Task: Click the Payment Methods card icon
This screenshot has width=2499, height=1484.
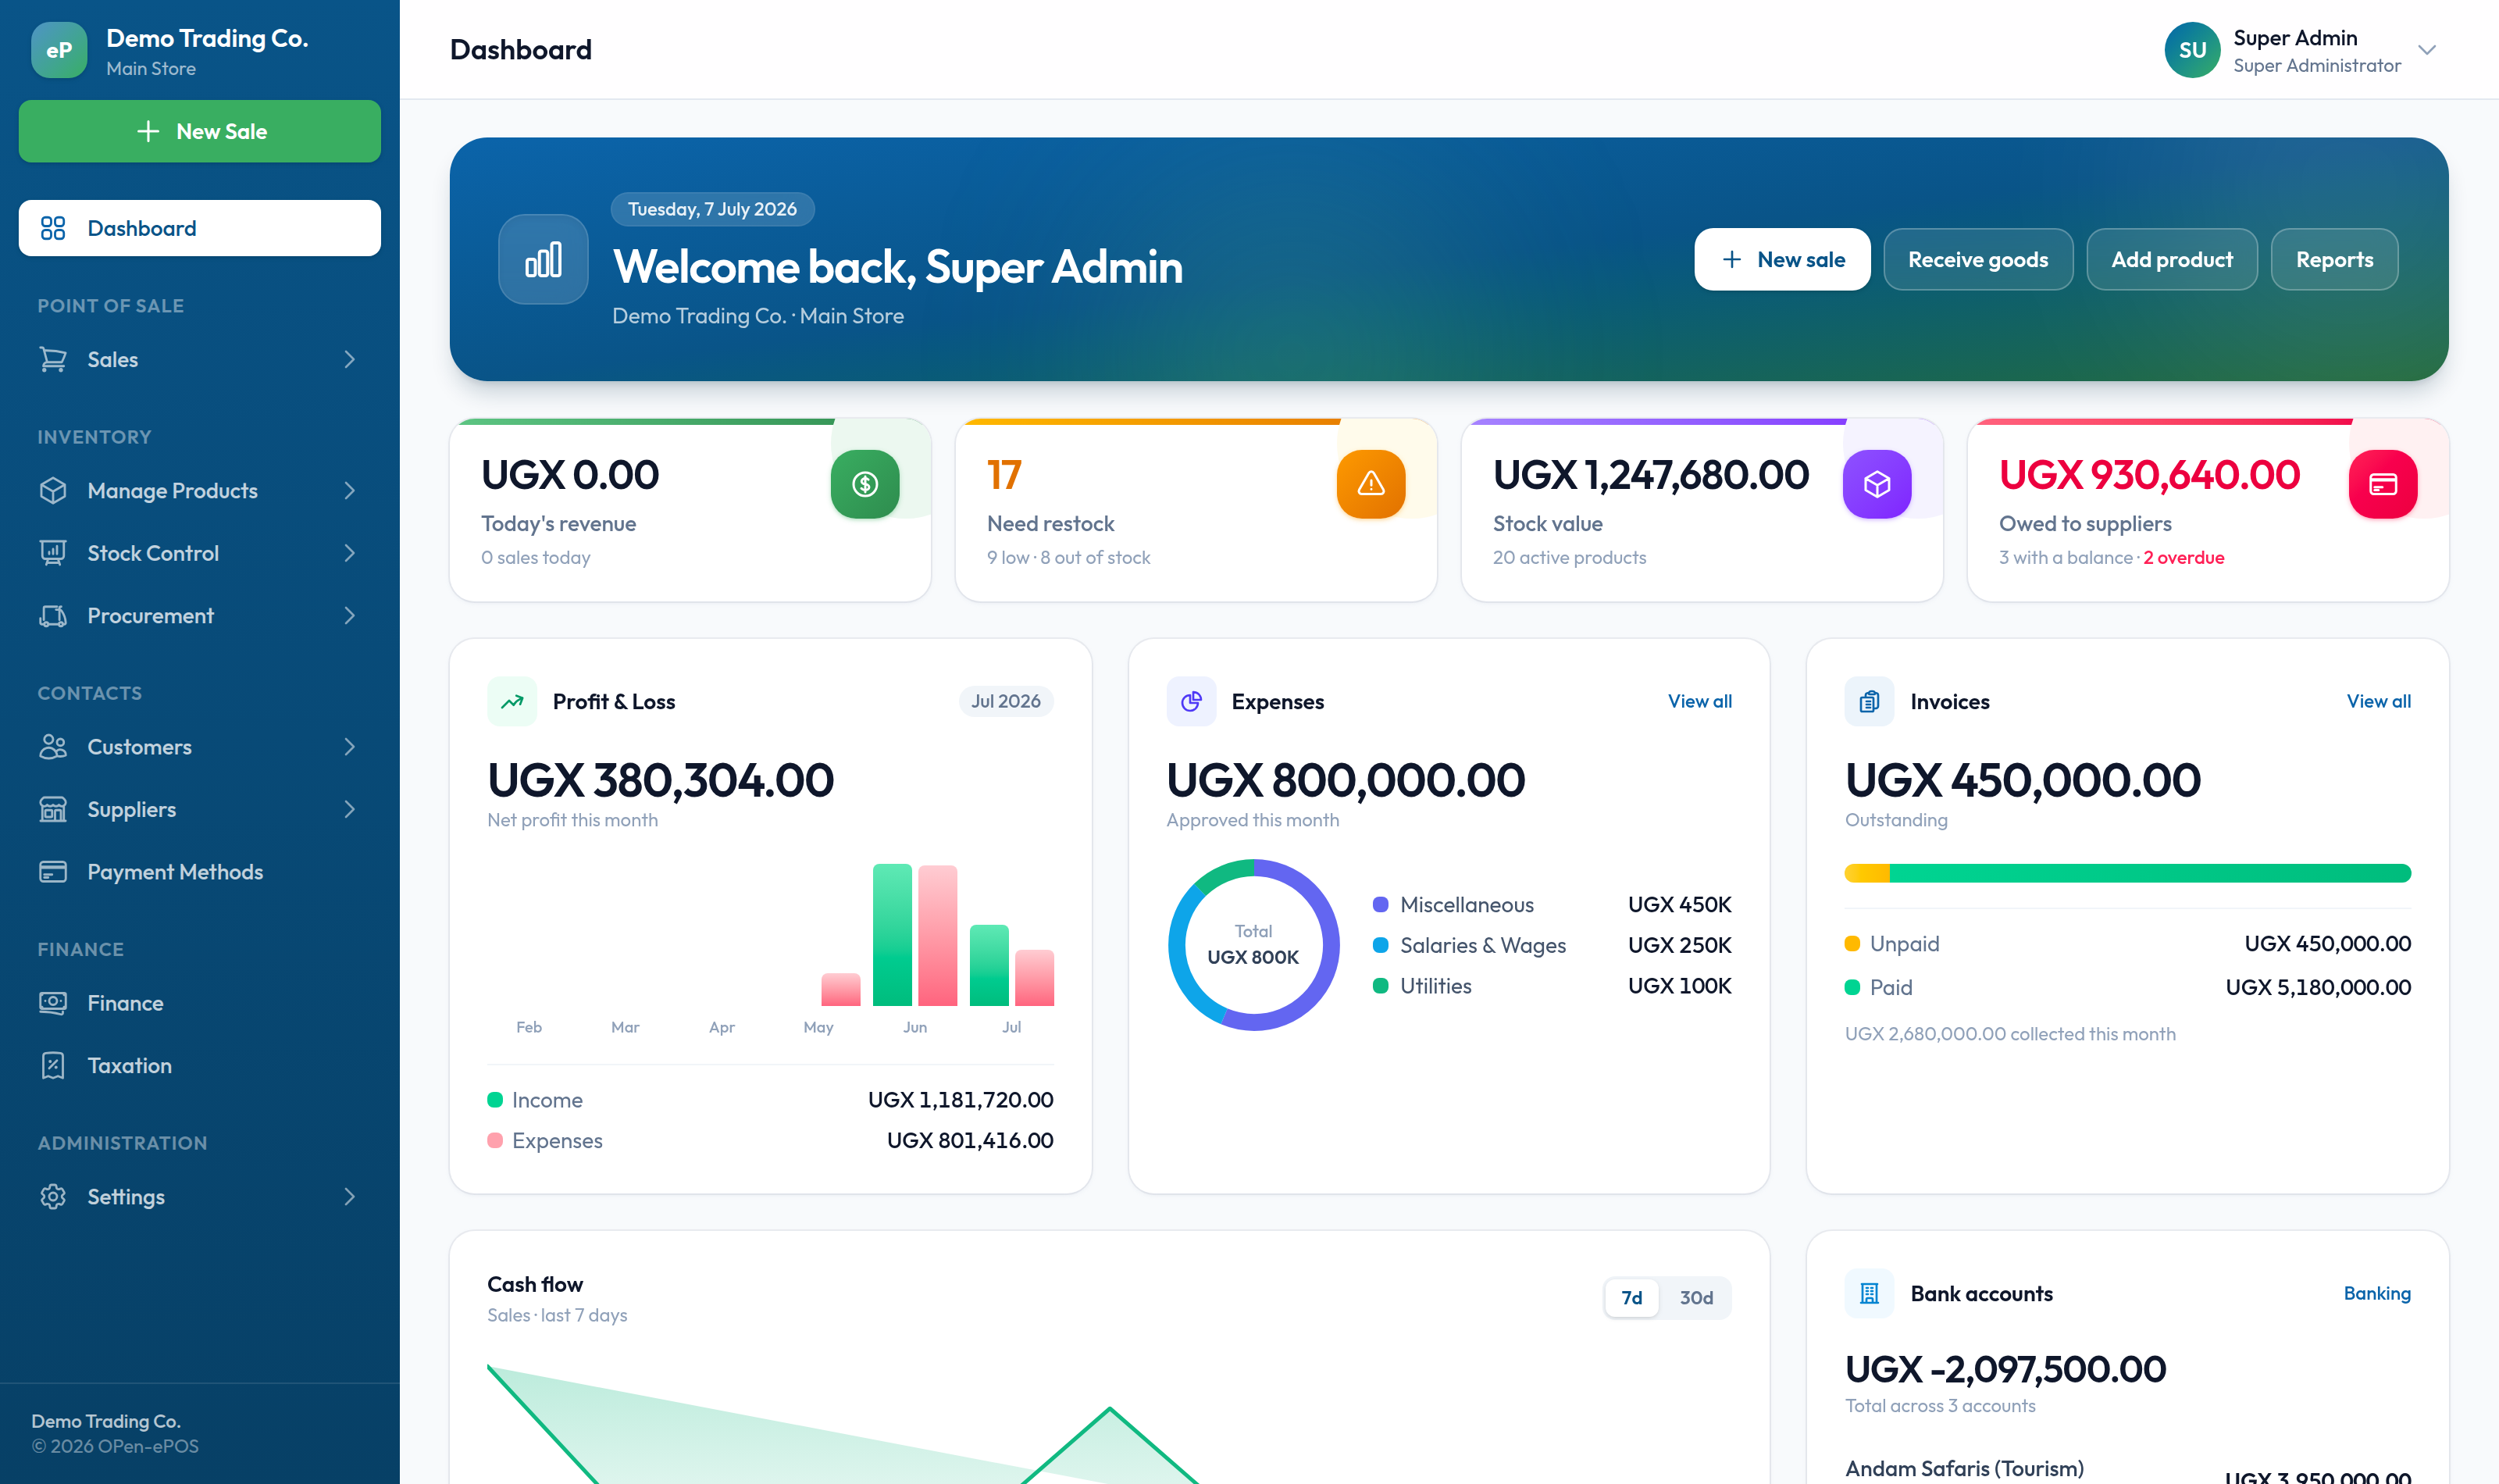Action: (x=53, y=872)
